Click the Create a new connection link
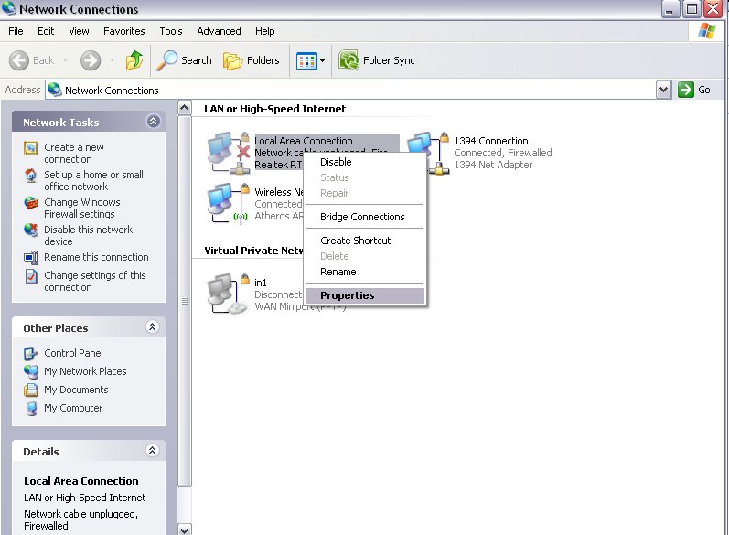The image size is (729, 535). point(74,153)
